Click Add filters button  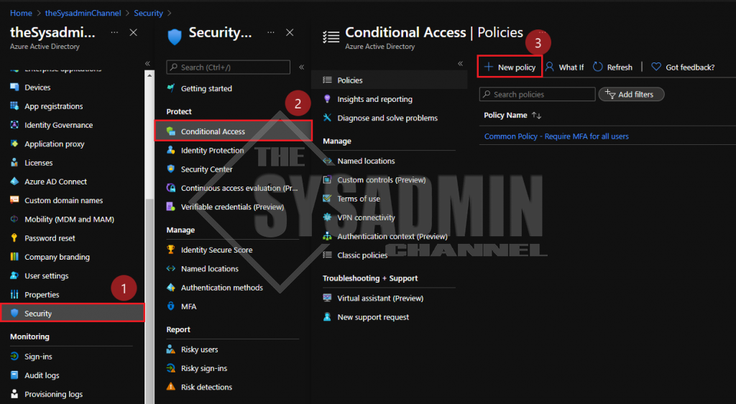[631, 94]
